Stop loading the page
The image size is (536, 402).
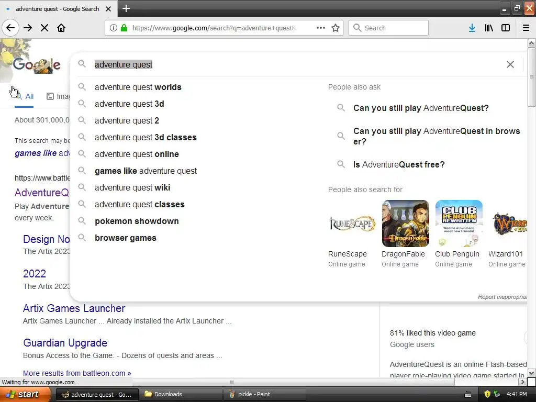(x=44, y=28)
